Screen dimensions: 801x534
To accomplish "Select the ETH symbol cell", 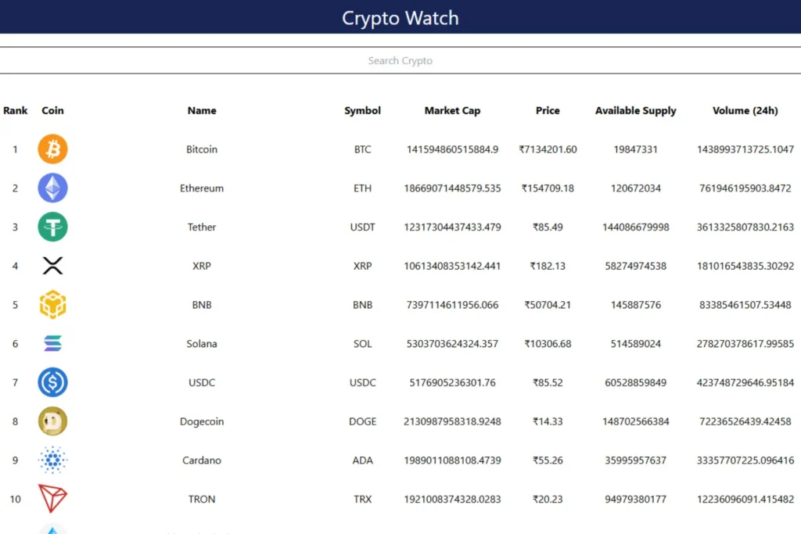I will coord(363,188).
